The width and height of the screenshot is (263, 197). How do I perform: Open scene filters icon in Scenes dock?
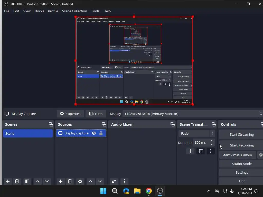27,181
